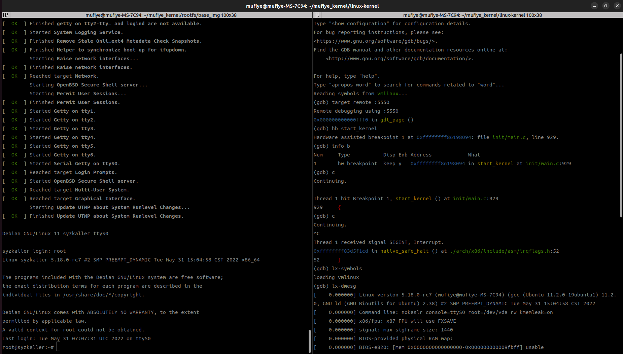Click the 'lx-symbols' command
623x354 pixels.
tap(347, 269)
